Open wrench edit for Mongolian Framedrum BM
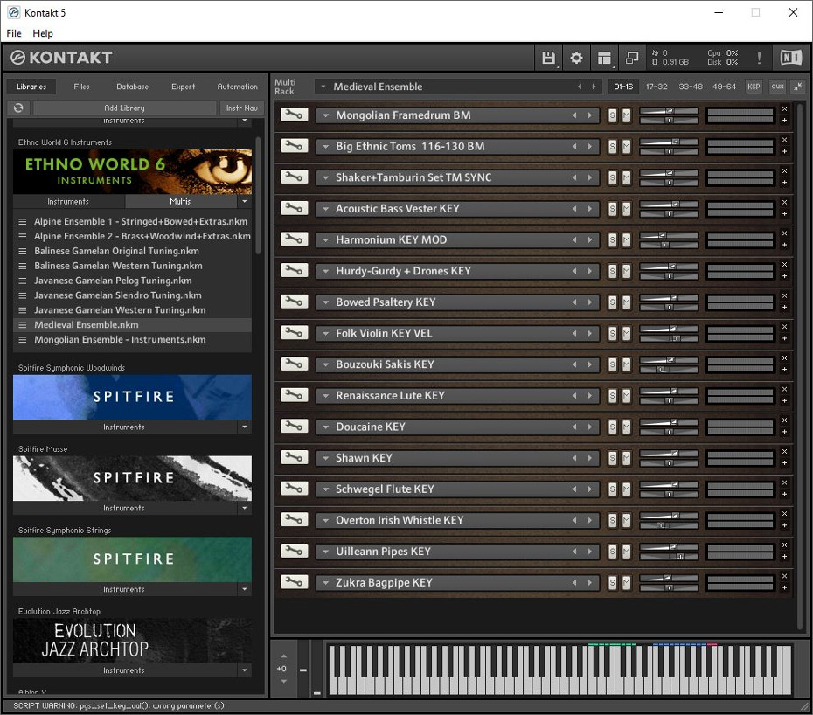The image size is (813, 715). (294, 115)
